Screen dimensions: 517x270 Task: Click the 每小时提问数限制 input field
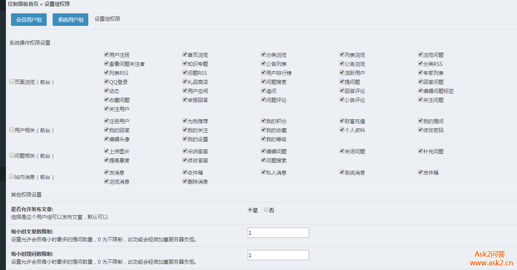click(278, 255)
